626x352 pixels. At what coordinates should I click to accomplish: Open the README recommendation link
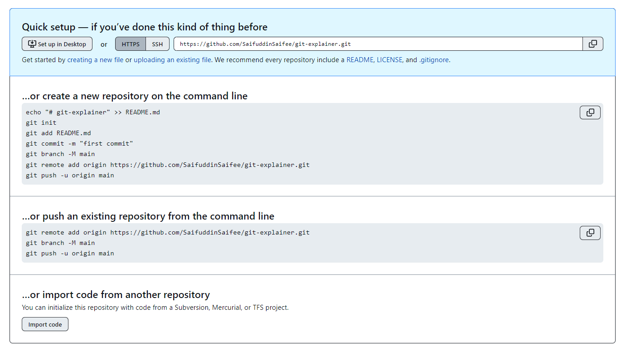click(360, 59)
